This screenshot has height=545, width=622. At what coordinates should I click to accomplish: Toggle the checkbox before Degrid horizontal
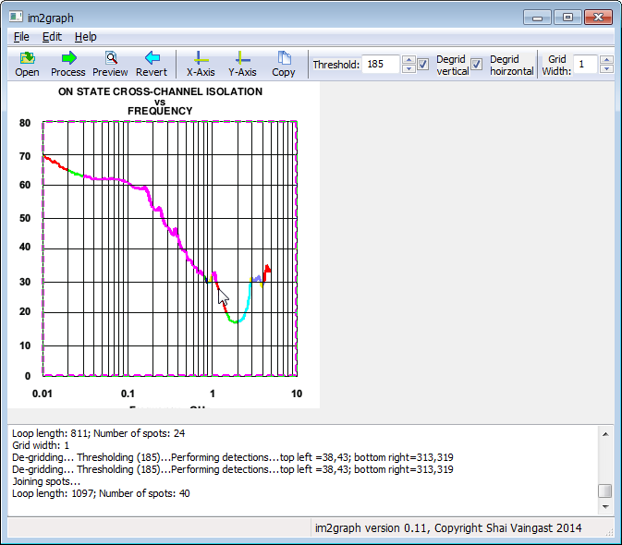pos(477,65)
